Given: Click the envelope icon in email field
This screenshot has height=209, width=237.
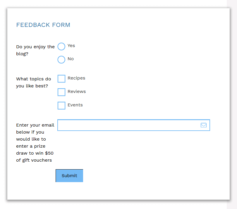Looking at the screenshot, I should [203, 125].
